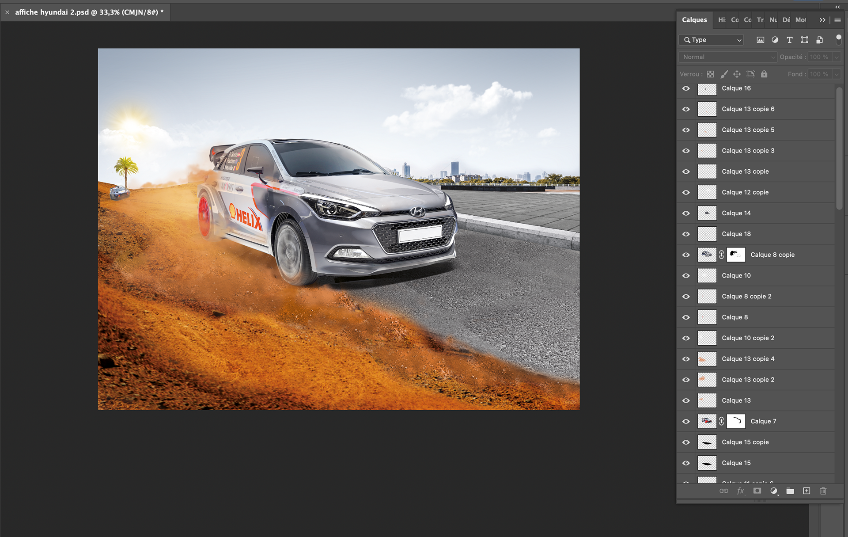848x537 pixels.
Task: Add a layer mask from bottom bar
Action: (757, 491)
